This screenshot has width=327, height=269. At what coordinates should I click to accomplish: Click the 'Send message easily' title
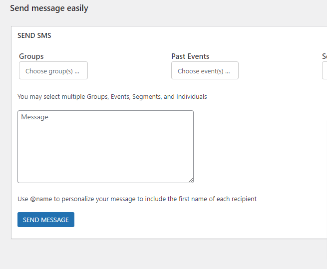click(x=49, y=8)
